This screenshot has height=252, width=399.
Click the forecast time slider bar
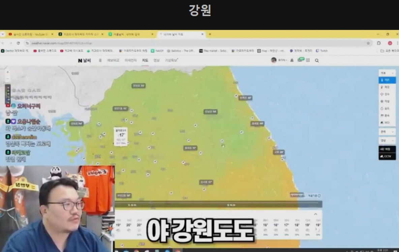pos(218,205)
